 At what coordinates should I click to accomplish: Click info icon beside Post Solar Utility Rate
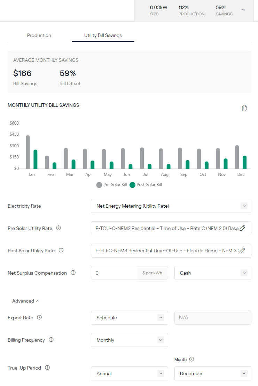pyautogui.click(x=61, y=251)
